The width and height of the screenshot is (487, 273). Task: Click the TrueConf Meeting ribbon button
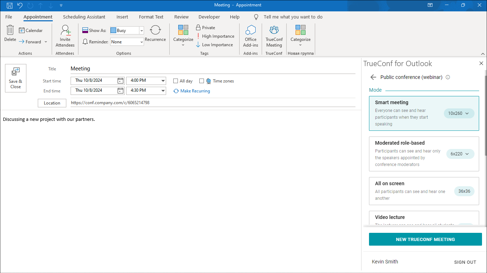(274, 36)
